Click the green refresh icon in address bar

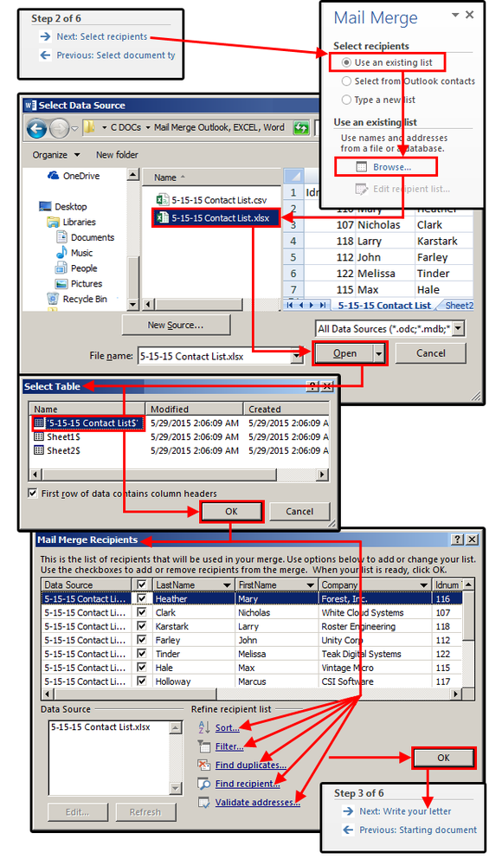pyautogui.click(x=301, y=128)
